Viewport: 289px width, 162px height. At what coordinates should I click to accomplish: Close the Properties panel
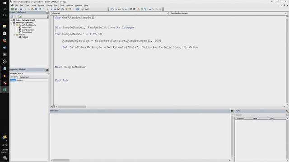click(47, 70)
